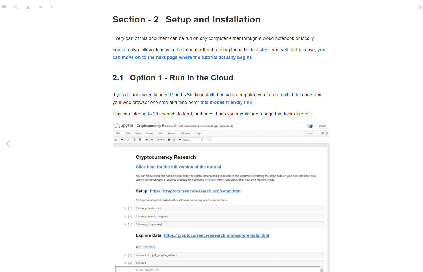Go to previous page arrow

(8, 144)
